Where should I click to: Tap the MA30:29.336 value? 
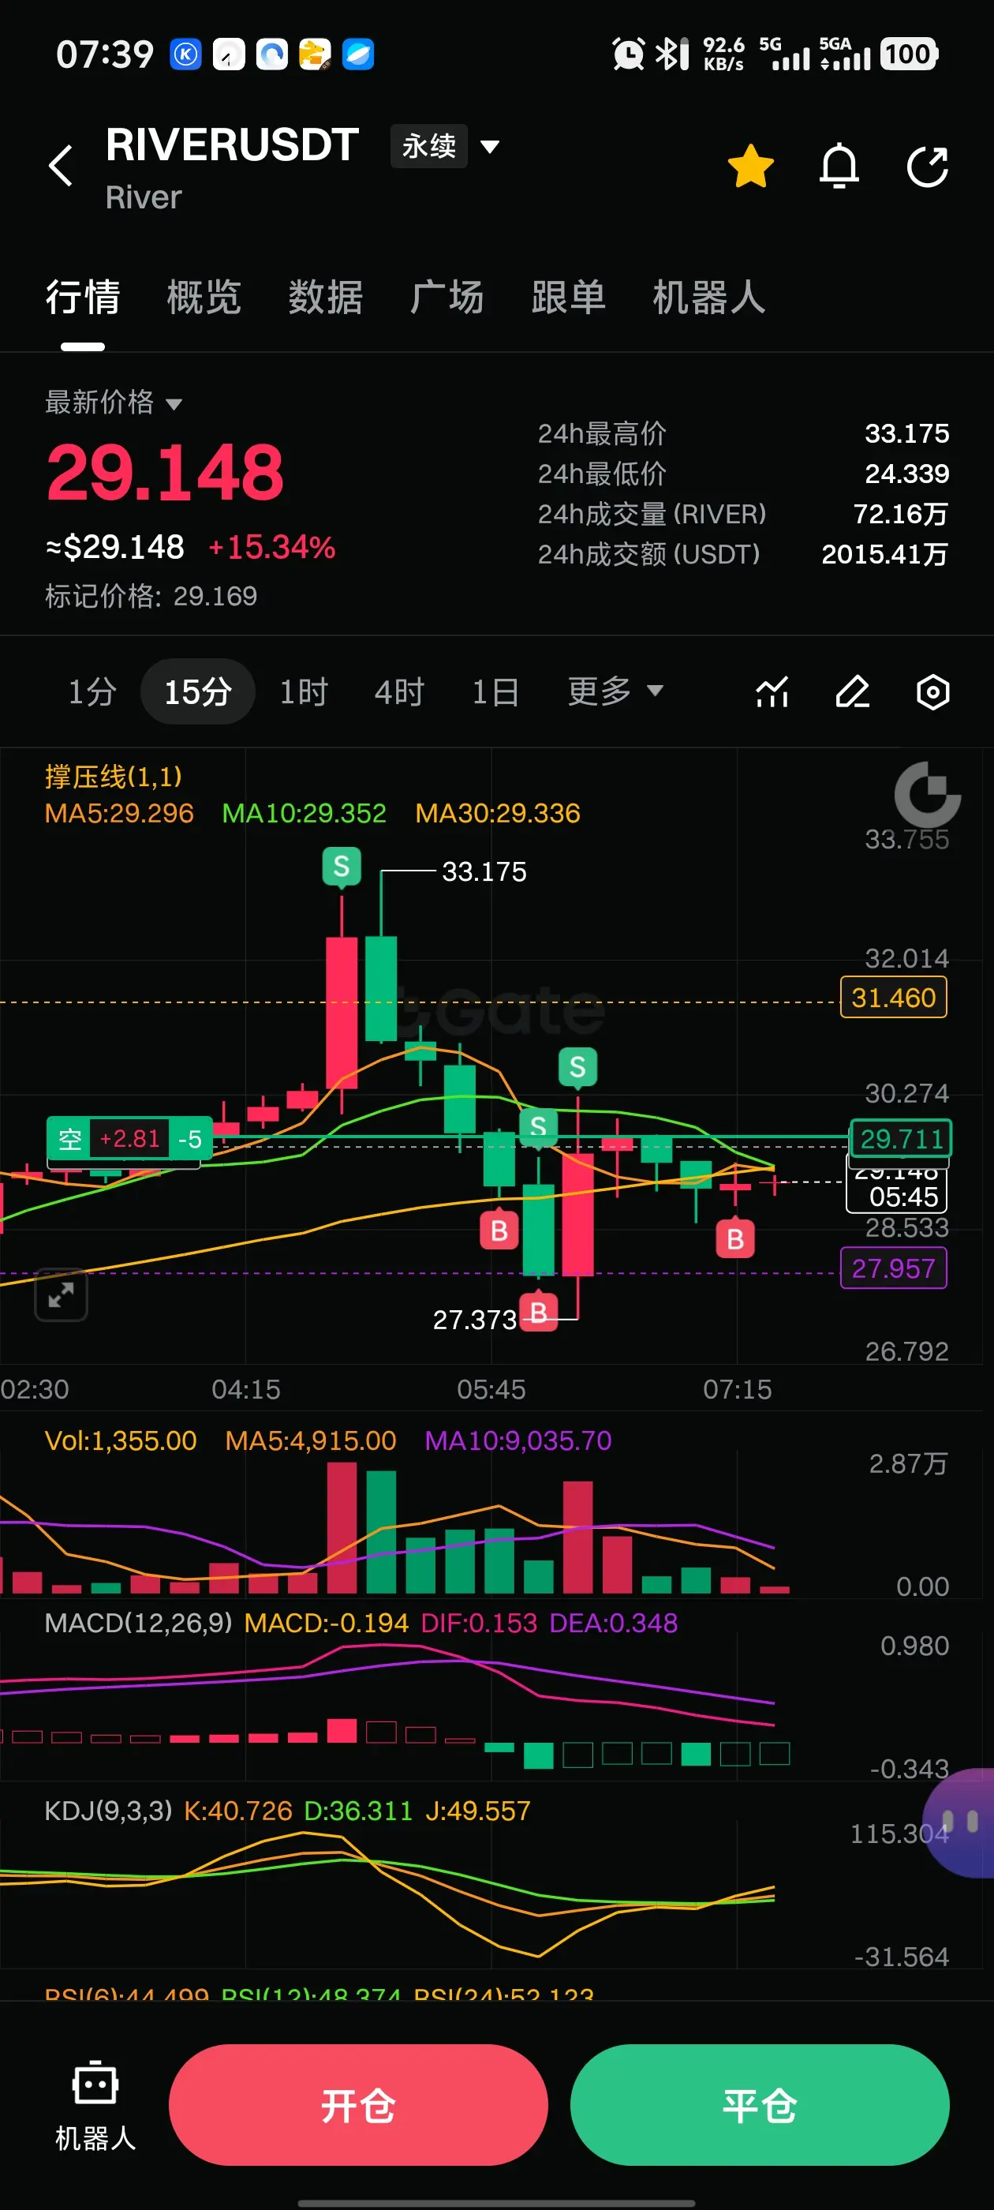498,813
